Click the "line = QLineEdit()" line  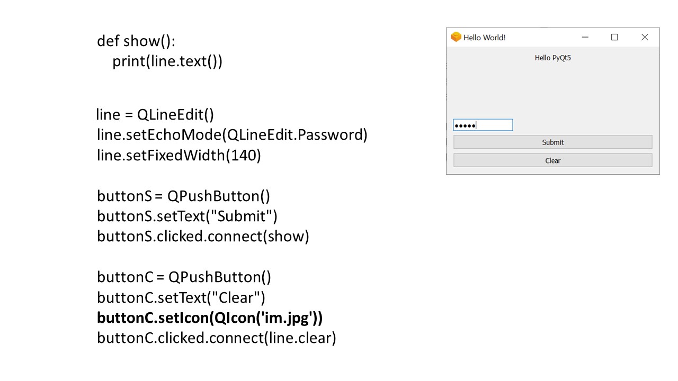(155, 114)
